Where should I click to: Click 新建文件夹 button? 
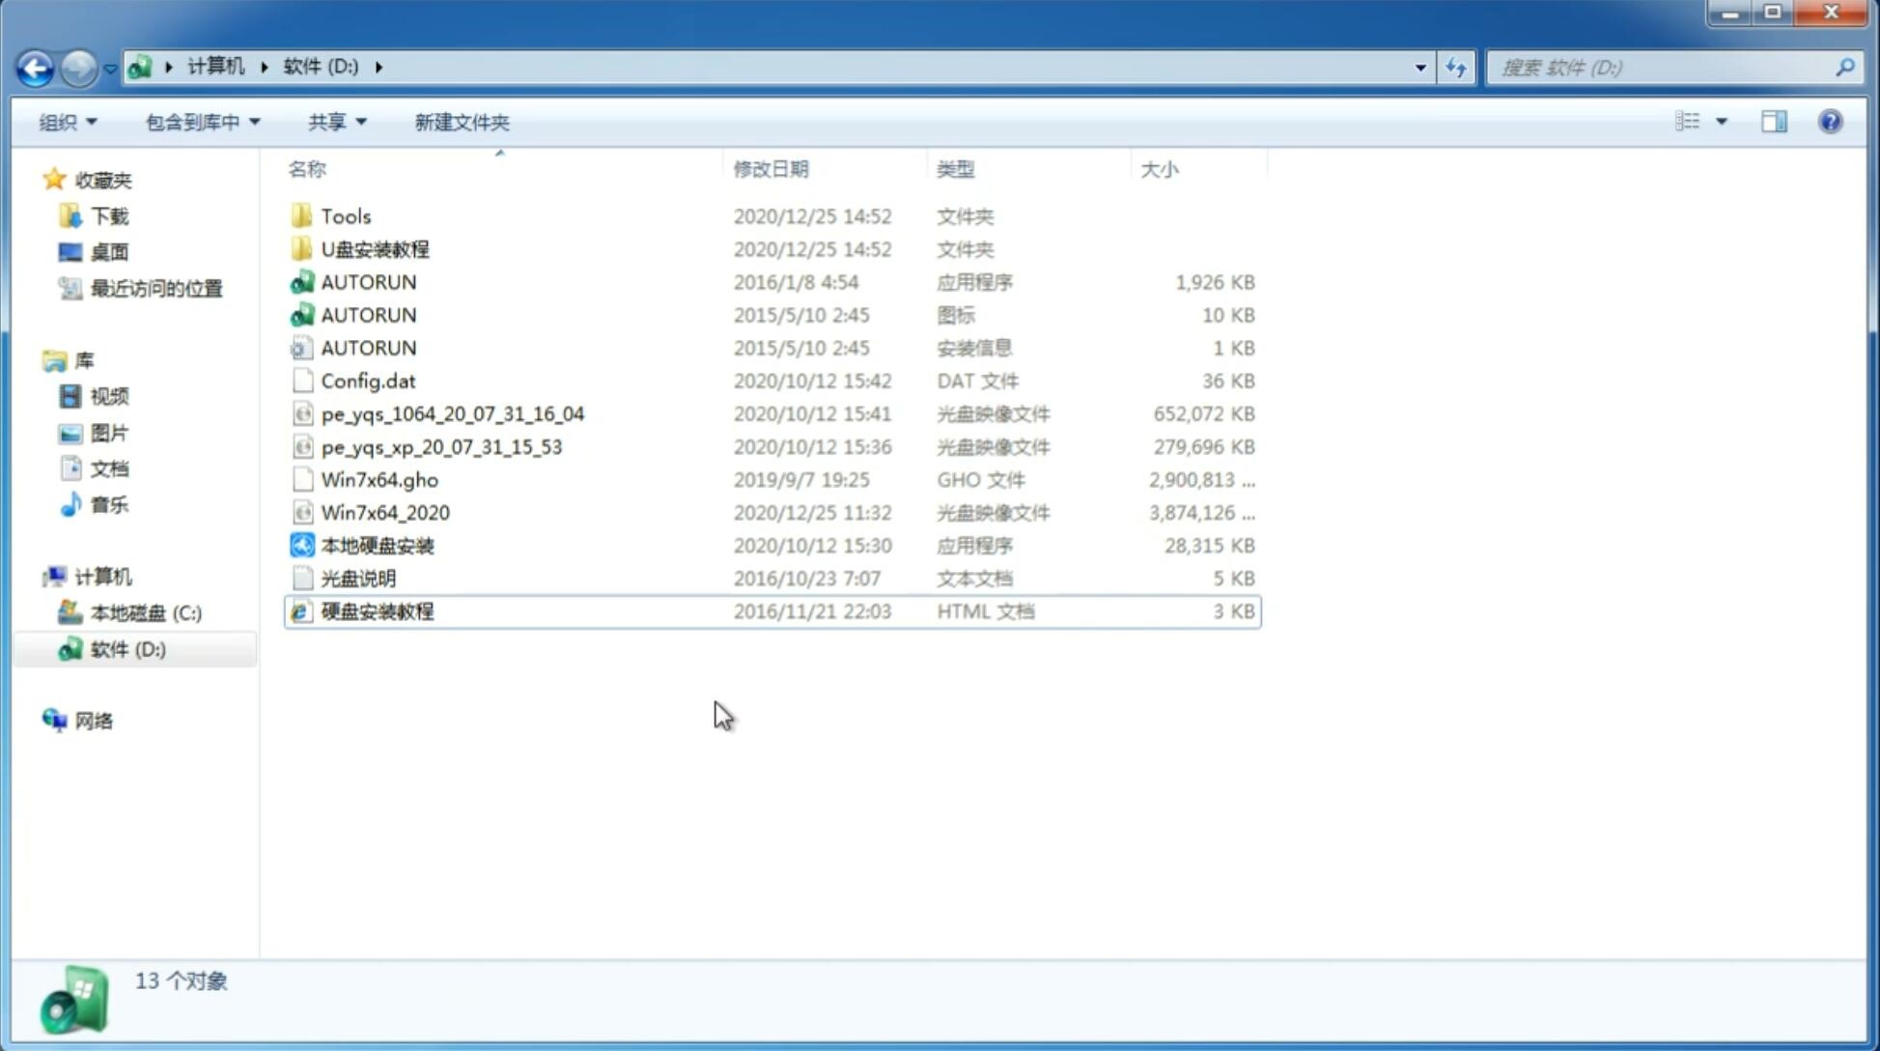pos(463,122)
